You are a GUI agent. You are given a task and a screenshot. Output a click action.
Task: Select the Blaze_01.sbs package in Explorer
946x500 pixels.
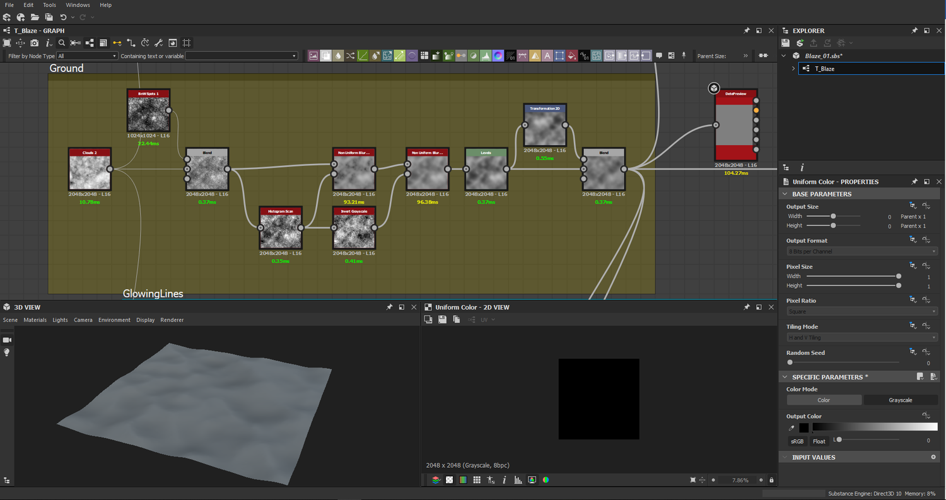[x=824, y=55]
